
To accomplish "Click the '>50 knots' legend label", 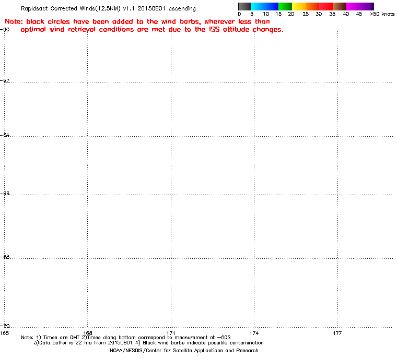I will (382, 14).
